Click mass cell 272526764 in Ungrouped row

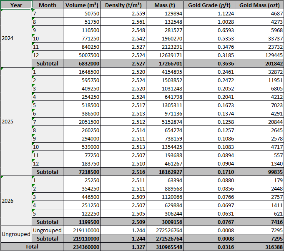tap(165, 230)
